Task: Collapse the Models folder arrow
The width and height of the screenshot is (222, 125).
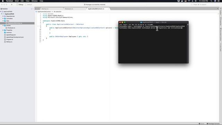Action: [3, 25]
